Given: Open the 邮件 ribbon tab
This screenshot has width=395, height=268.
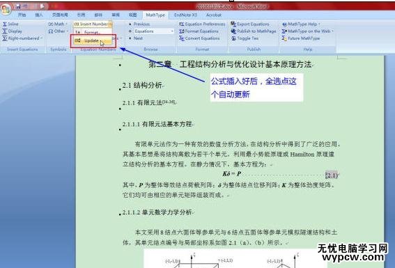Looking at the screenshot, I should [98, 15].
